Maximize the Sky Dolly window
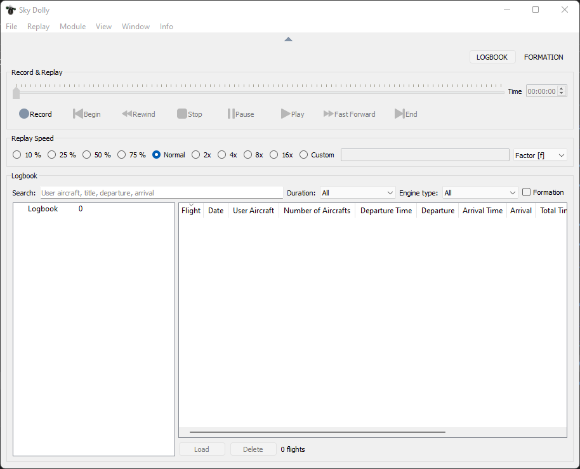This screenshot has width=580, height=469. pyautogui.click(x=536, y=10)
